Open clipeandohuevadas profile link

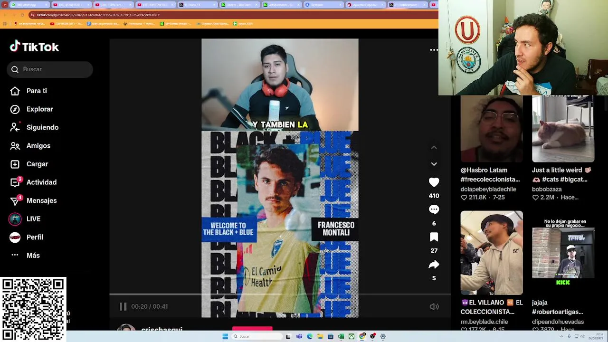558,322
